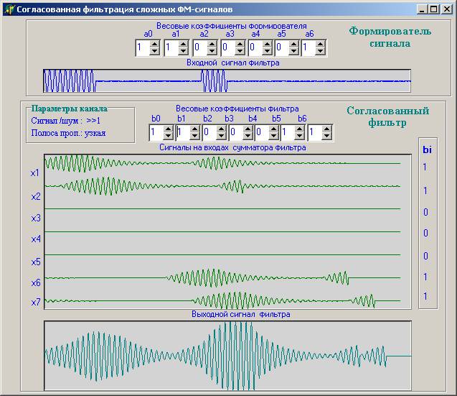Click the b5 value input field

[288, 132]
